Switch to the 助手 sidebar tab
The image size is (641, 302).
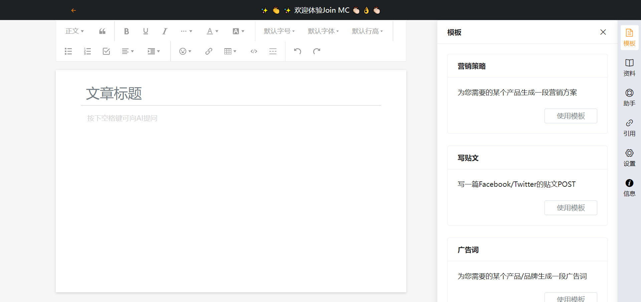[x=629, y=98]
